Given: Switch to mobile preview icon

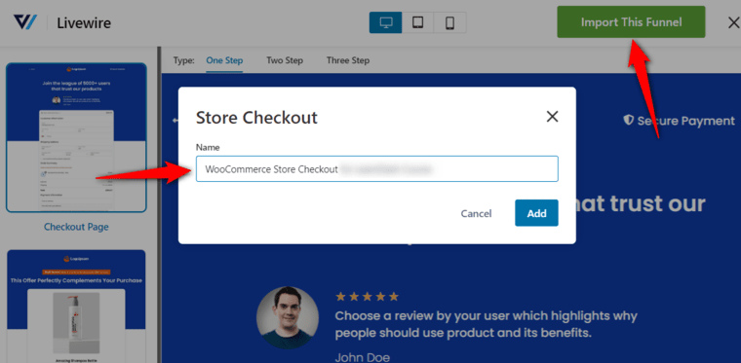Looking at the screenshot, I should click(449, 22).
